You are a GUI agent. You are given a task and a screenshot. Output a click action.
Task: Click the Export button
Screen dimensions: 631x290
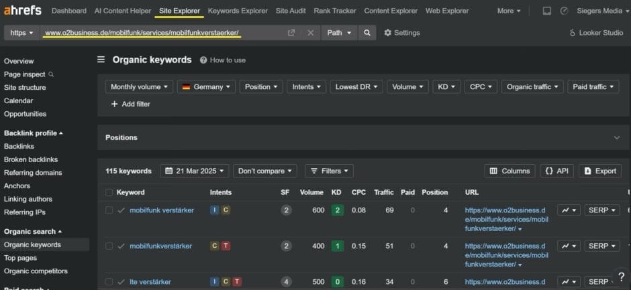point(599,171)
